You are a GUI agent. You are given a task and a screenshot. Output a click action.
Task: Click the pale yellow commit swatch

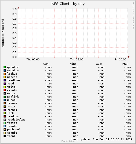point(5,133)
